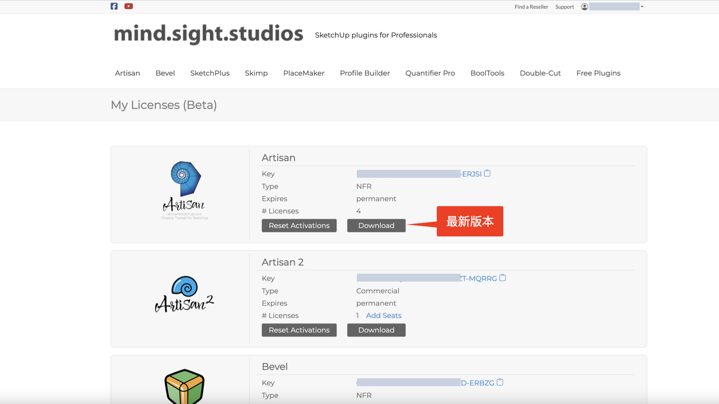Image resolution: width=719 pixels, height=404 pixels.
Task: Copy the Artisan license key
Action: tap(487, 174)
